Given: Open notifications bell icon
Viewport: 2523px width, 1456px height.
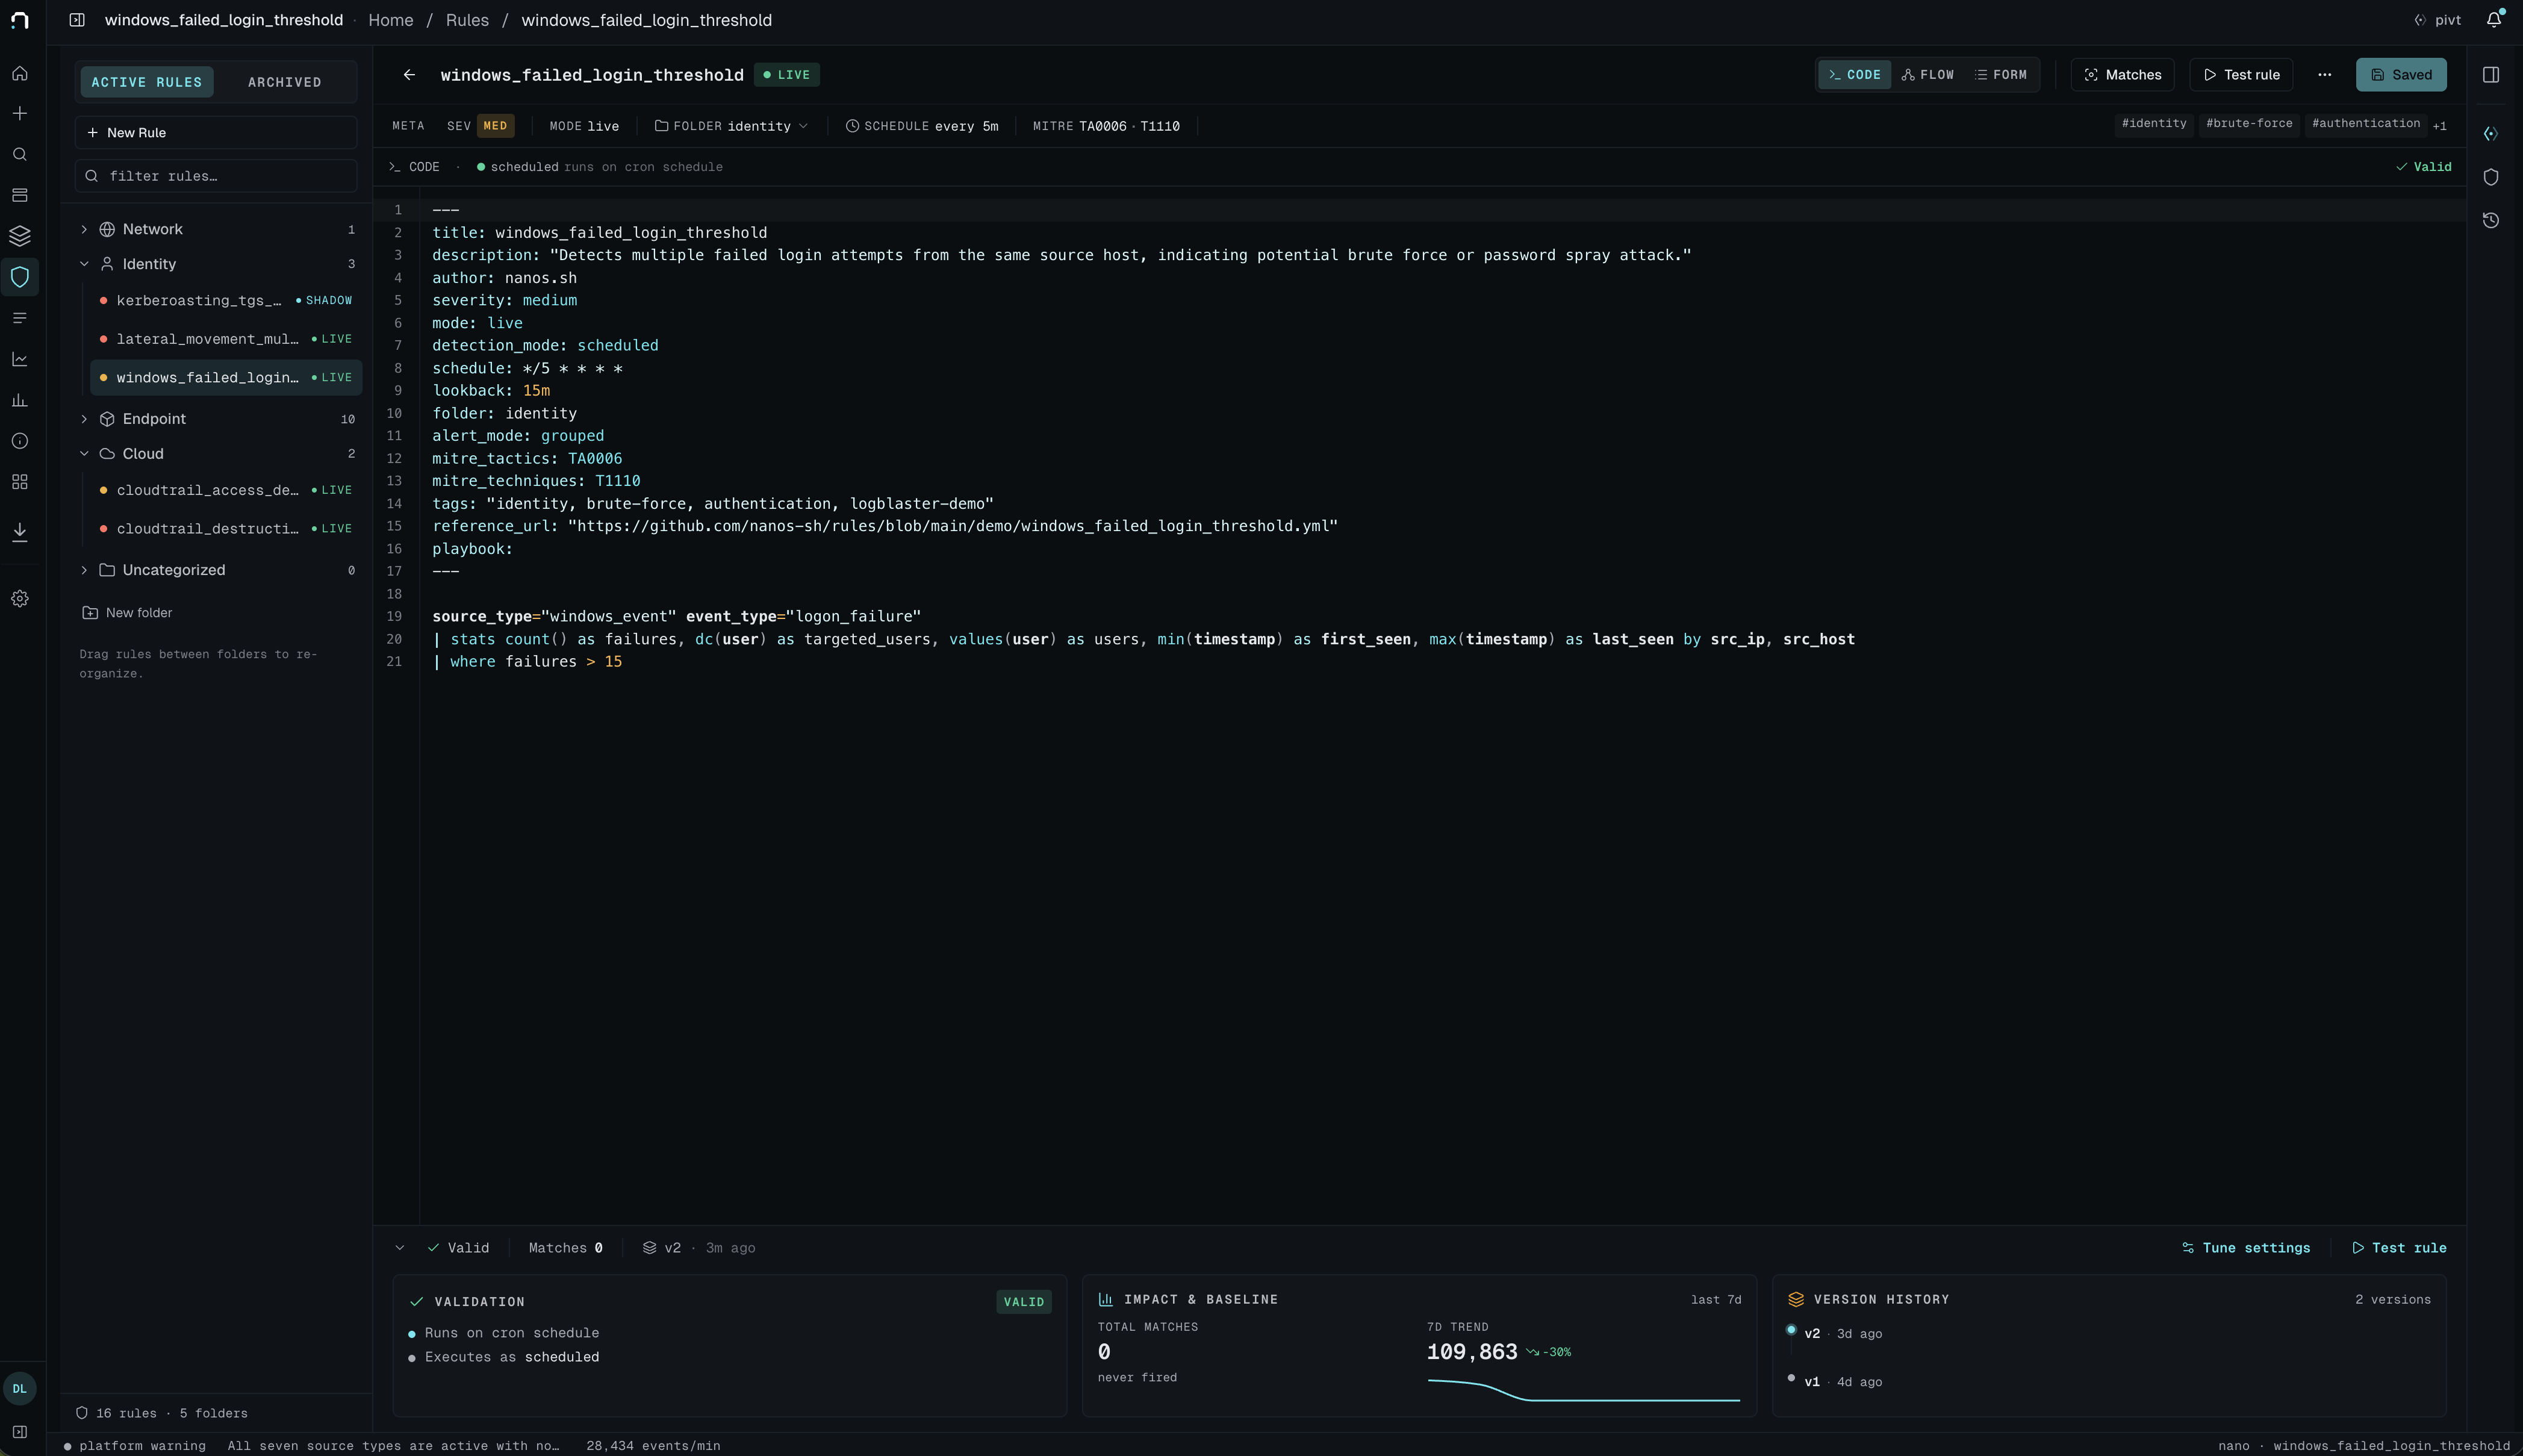Looking at the screenshot, I should tap(2494, 20).
